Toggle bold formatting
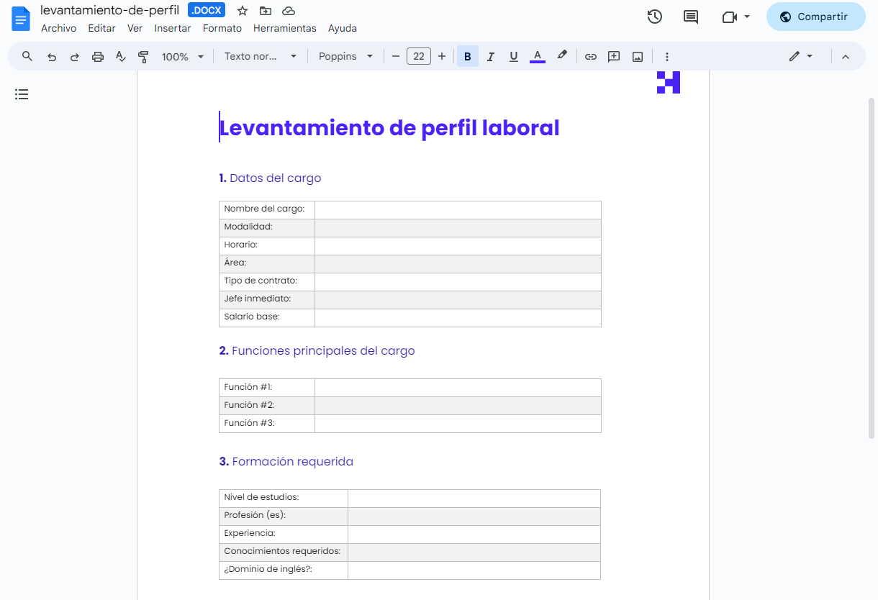 click(x=467, y=55)
